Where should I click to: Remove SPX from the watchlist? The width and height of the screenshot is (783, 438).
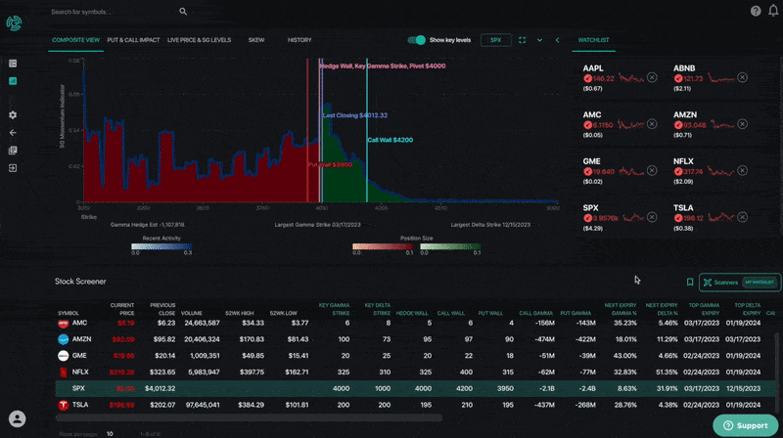652,217
